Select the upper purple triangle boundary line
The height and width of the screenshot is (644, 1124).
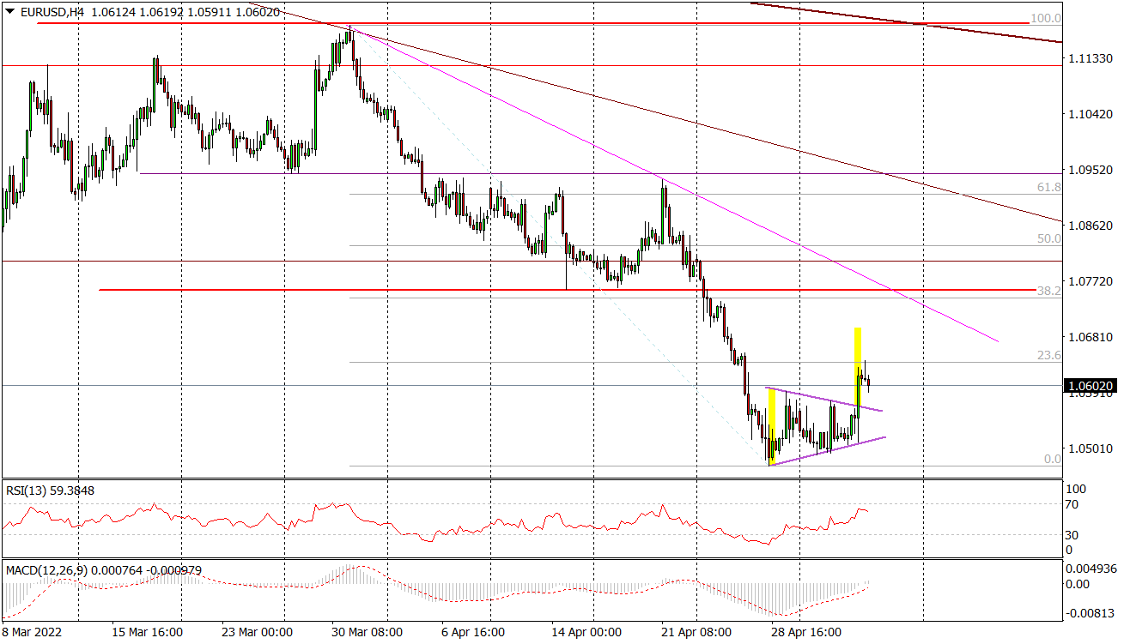(824, 400)
